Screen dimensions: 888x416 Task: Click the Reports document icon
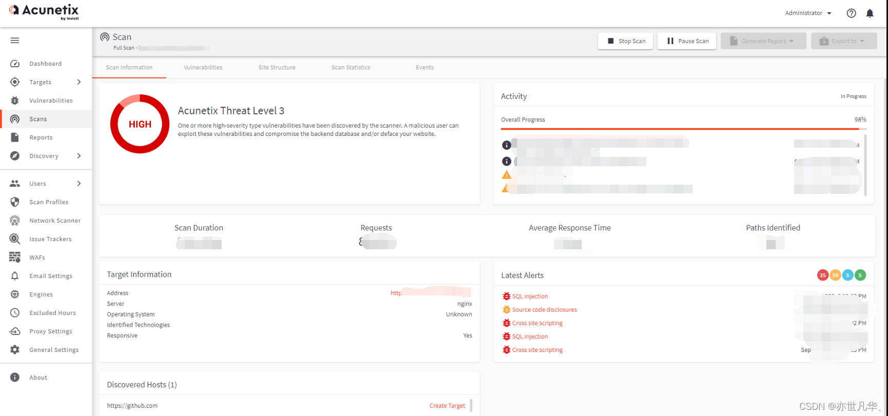pos(15,137)
